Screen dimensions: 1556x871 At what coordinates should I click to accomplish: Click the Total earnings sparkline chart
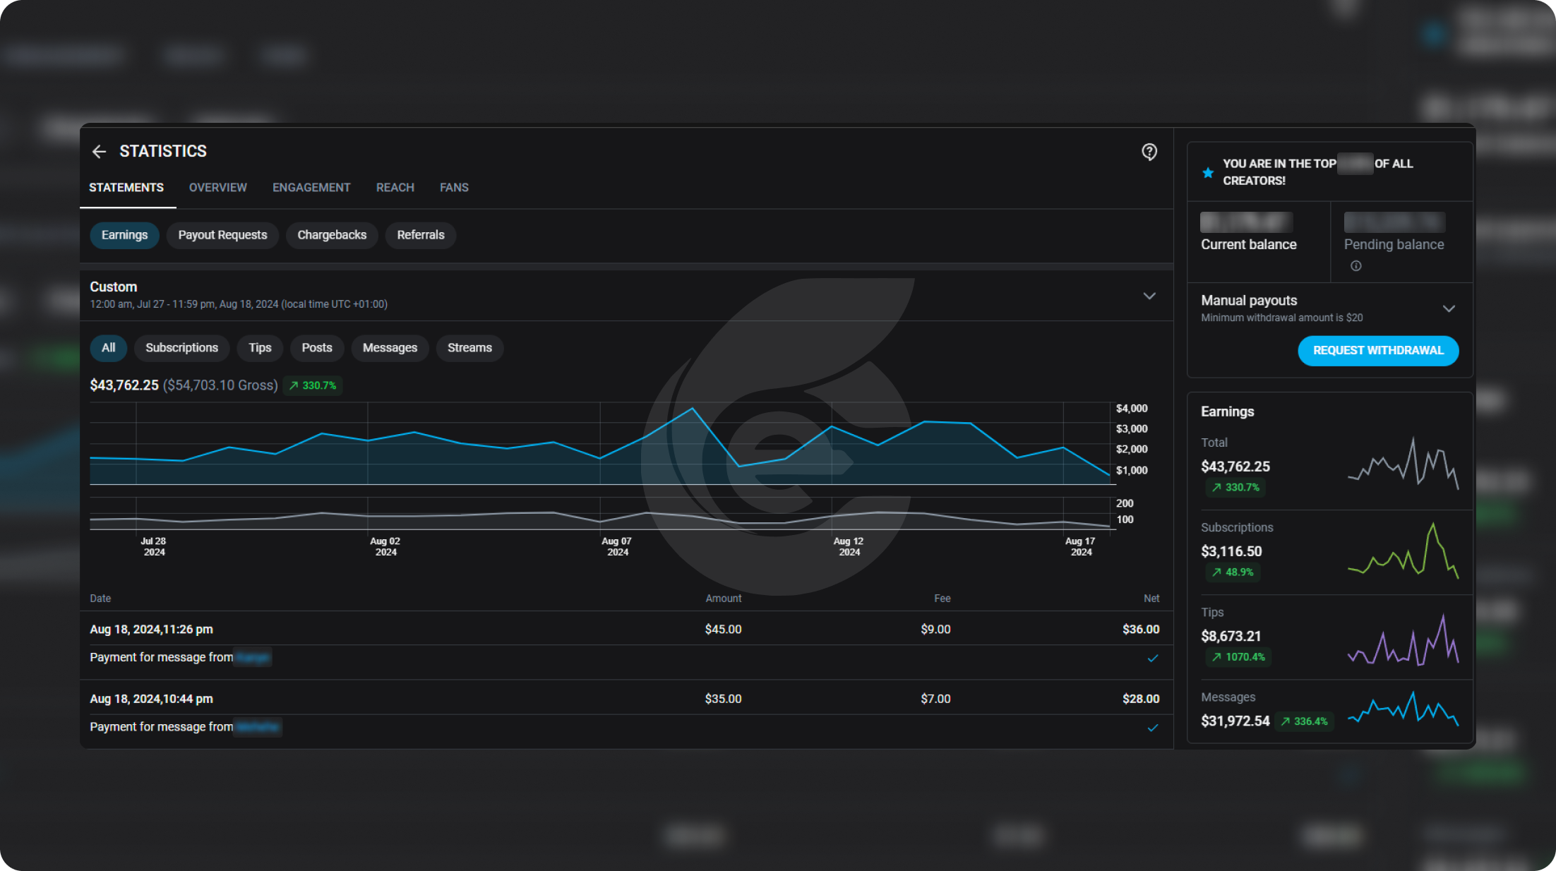click(x=1403, y=464)
